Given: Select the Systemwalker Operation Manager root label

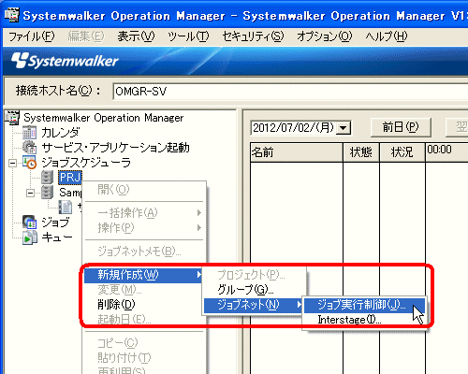Looking at the screenshot, I should tap(104, 118).
